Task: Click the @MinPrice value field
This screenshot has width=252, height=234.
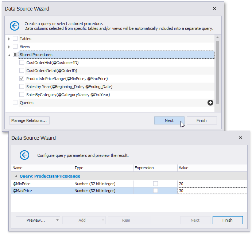Action: (x=212, y=184)
